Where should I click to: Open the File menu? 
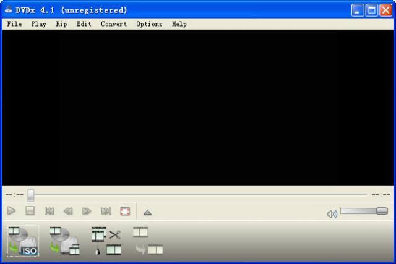(x=14, y=24)
